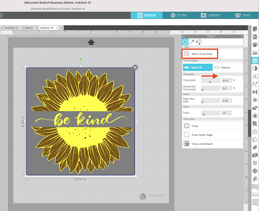Switch to the Trace by Color eyedropper tab
The width and height of the screenshot is (259, 211).
(x=192, y=42)
